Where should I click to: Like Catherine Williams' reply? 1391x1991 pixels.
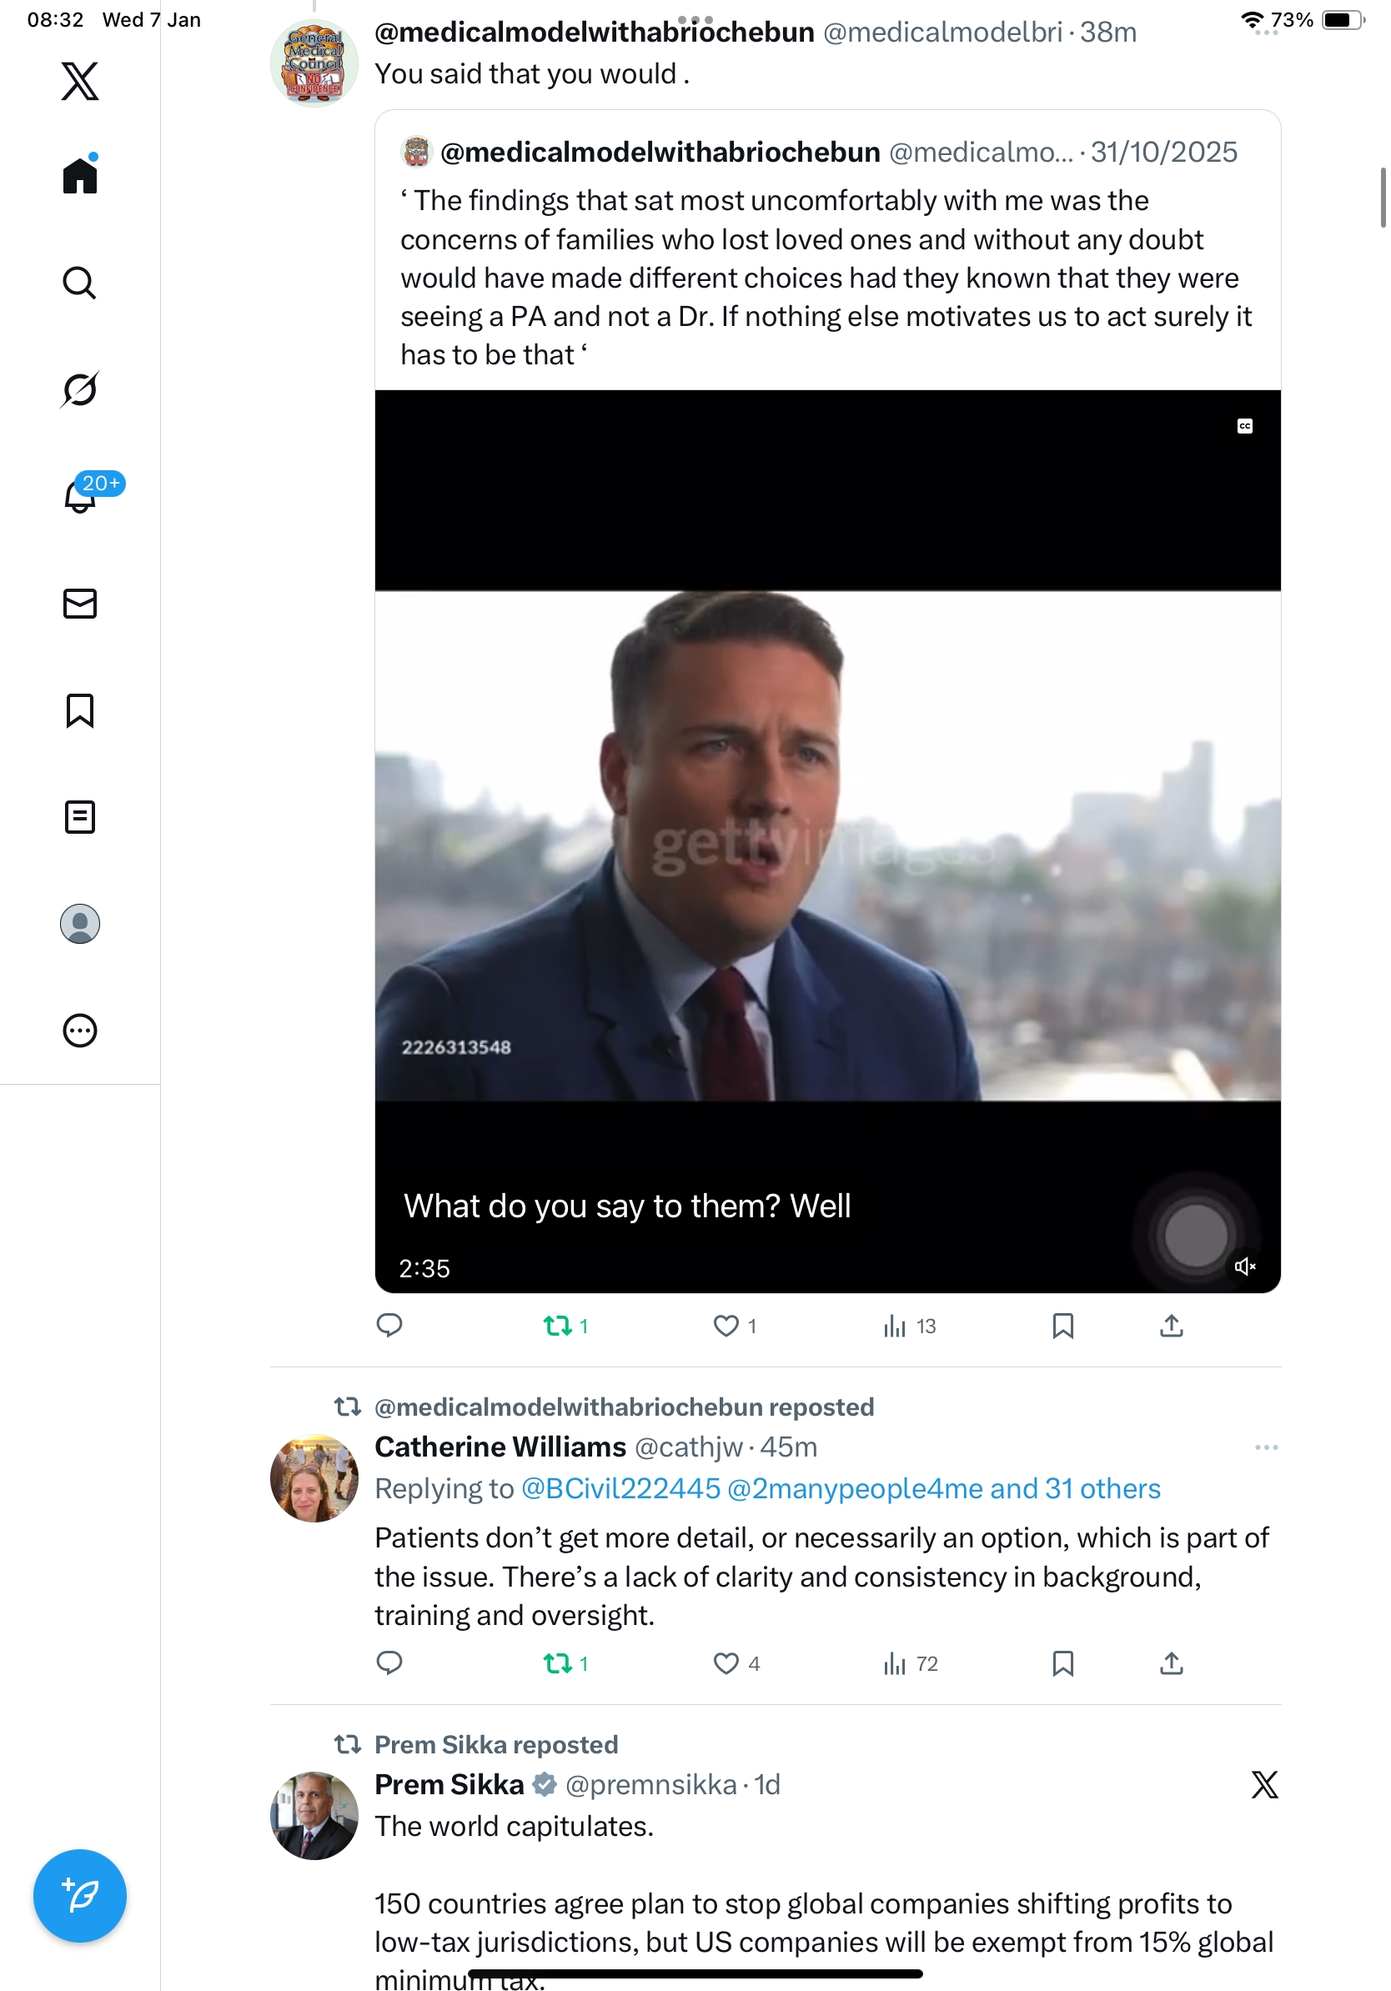click(x=726, y=1663)
